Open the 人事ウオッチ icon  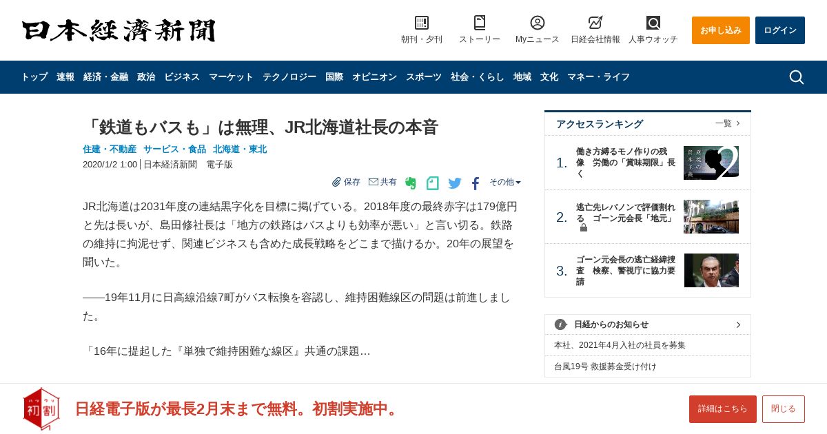coord(653,23)
